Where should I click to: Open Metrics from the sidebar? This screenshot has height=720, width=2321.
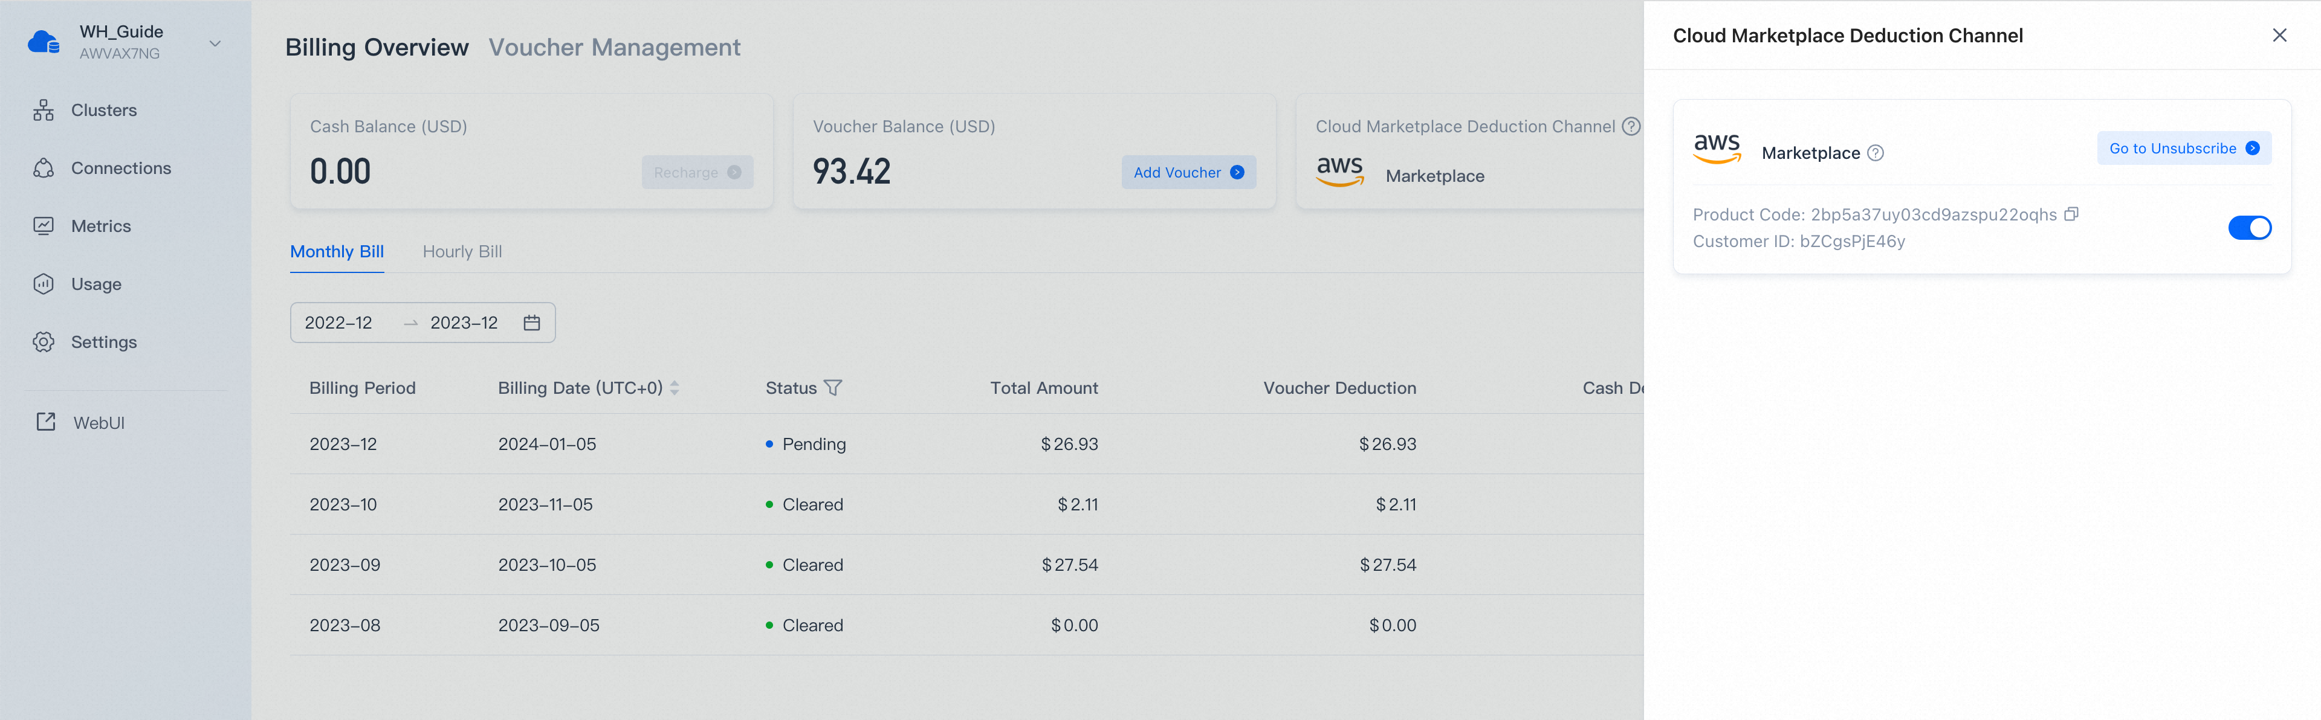[44, 226]
